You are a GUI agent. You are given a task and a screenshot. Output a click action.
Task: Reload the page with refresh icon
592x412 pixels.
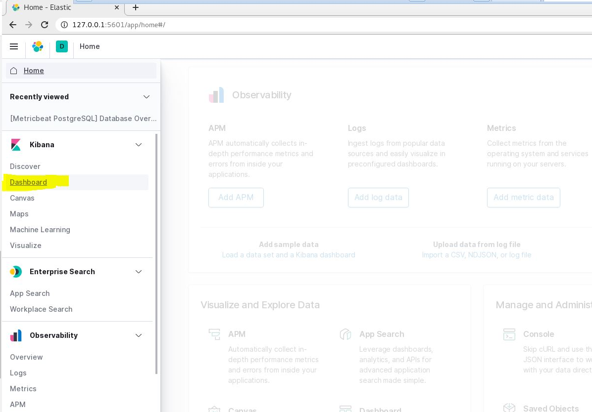pyautogui.click(x=45, y=25)
